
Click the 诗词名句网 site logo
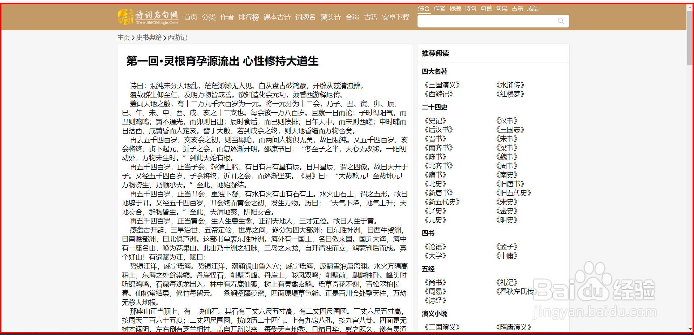click(x=148, y=17)
